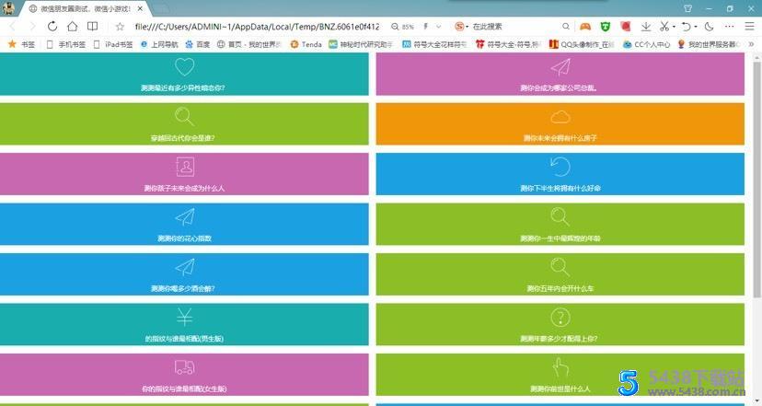Open the 符号大全花样符号 bookmark
This screenshot has height=406, width=762.
[434, 44]
